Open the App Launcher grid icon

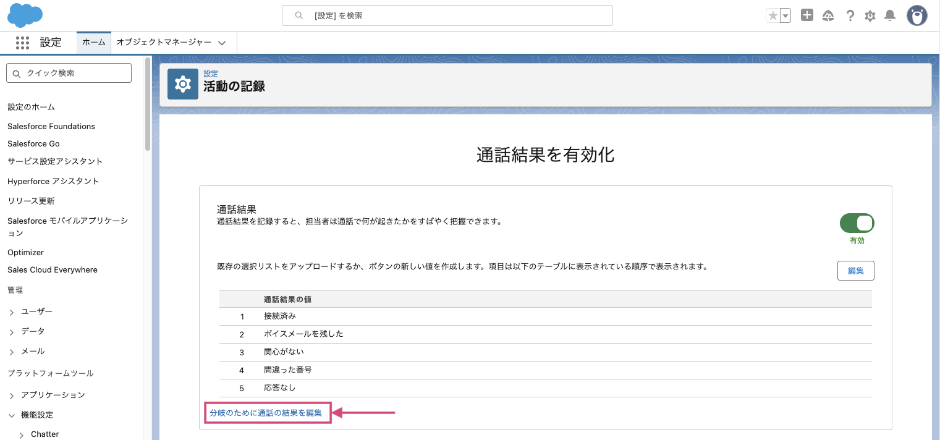click(x=22, y=43)
